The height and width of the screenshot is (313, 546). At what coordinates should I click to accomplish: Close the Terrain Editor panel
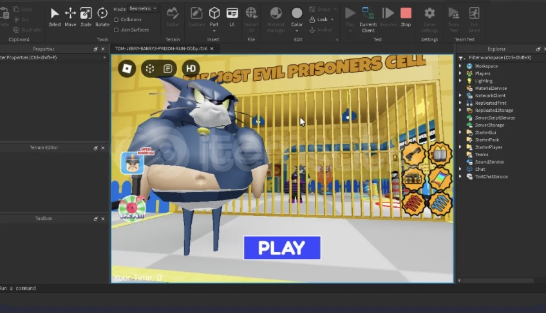point(103,148)
